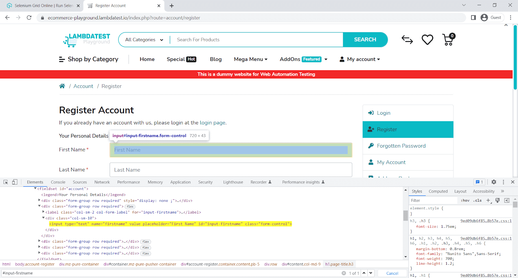This screenshot has width=518, height=278.
Task: Click the Search For Products field
Action: [256, 40]
